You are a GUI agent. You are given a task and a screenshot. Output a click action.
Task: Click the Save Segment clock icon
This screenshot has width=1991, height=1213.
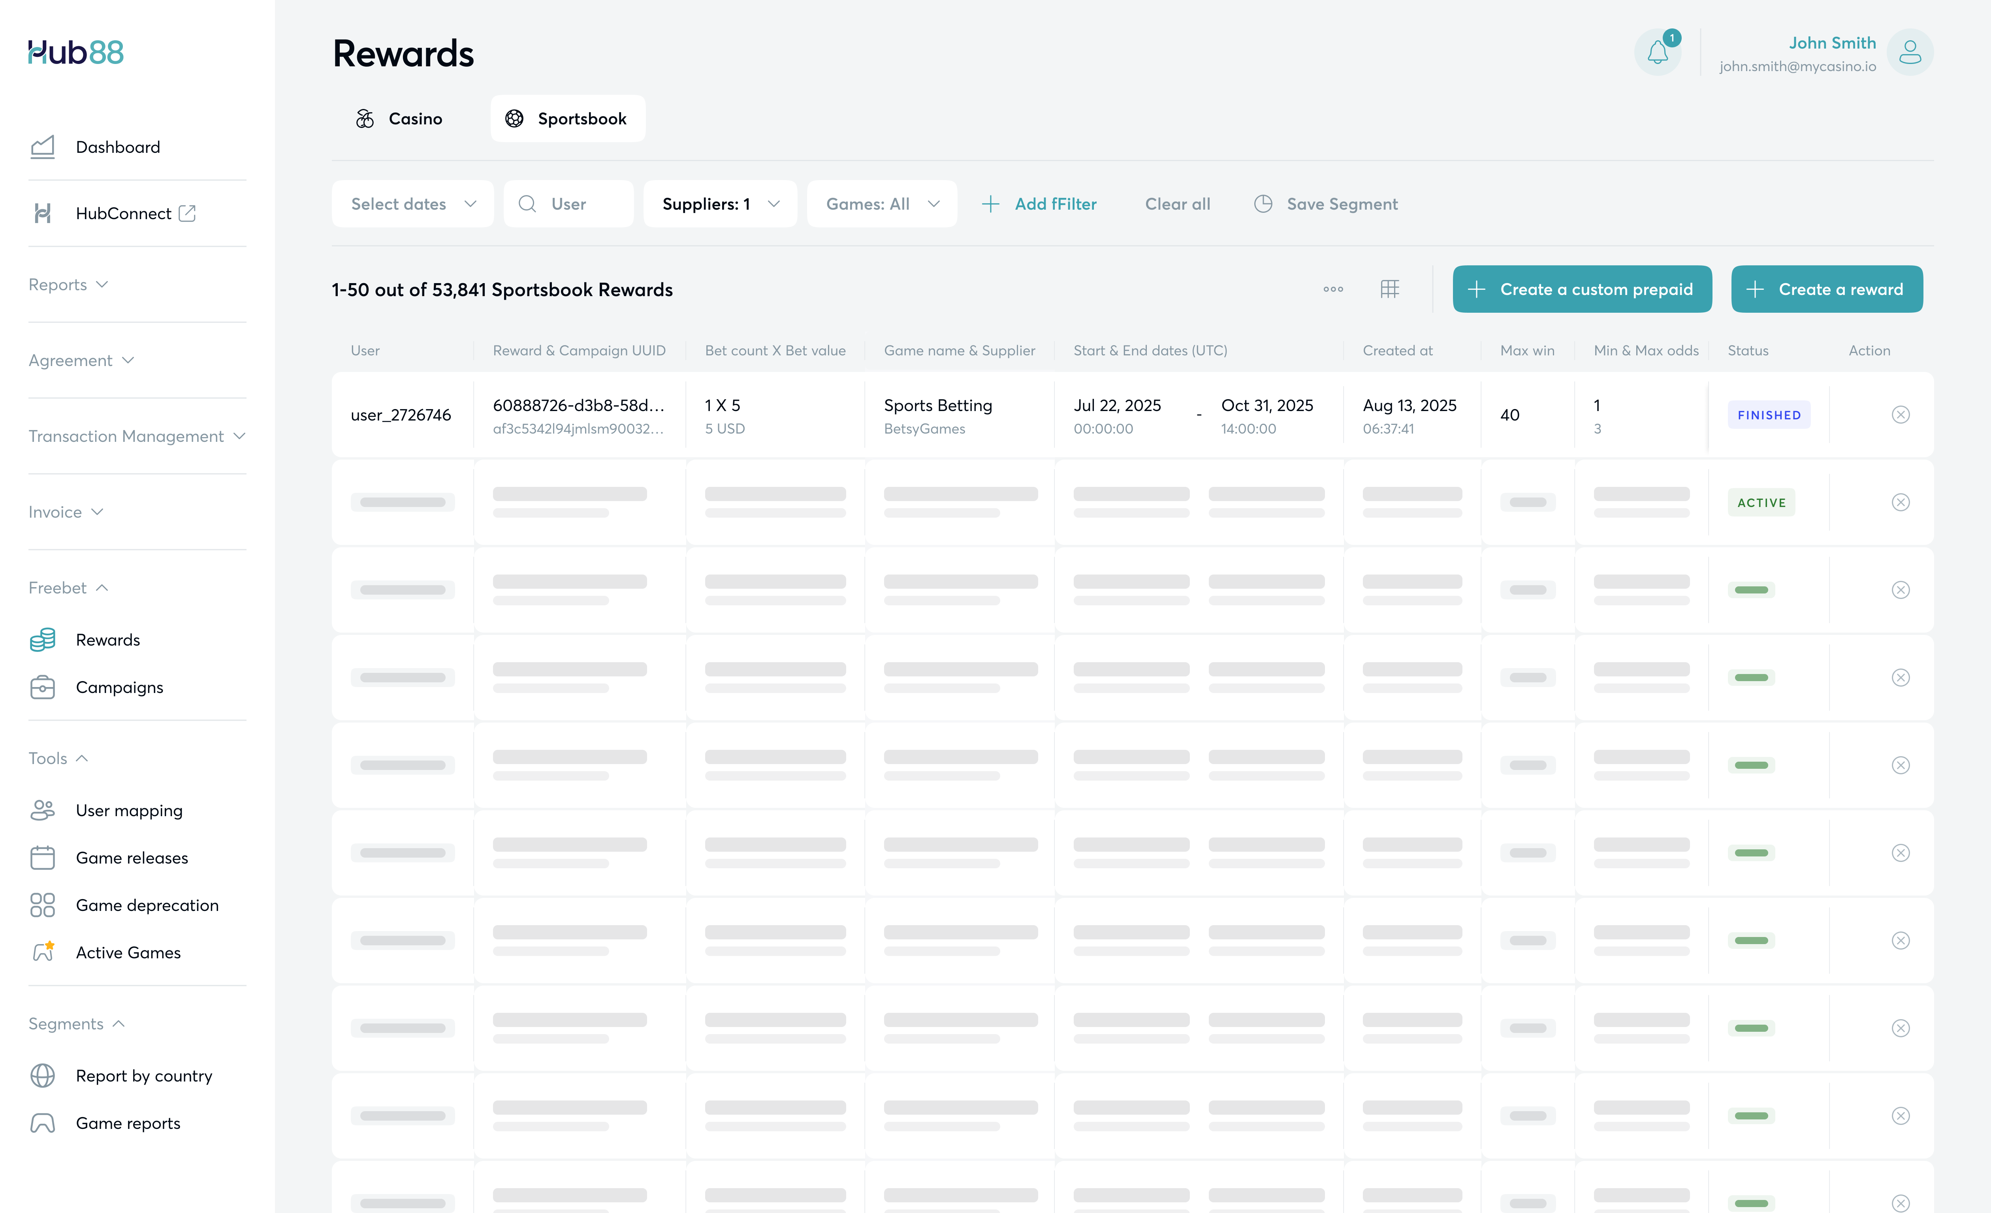tap(1263, 204)
